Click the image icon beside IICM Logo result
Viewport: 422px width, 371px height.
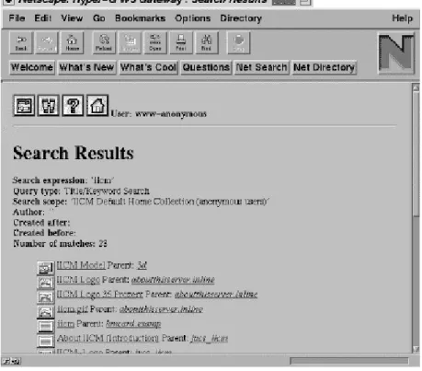(46, 282)
